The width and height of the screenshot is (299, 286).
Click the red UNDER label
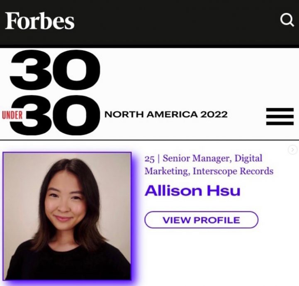pos(12,115)
